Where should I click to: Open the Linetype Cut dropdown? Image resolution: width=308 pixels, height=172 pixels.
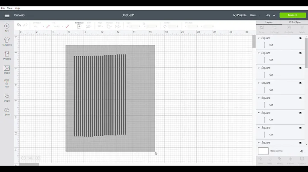coord(38,26)
